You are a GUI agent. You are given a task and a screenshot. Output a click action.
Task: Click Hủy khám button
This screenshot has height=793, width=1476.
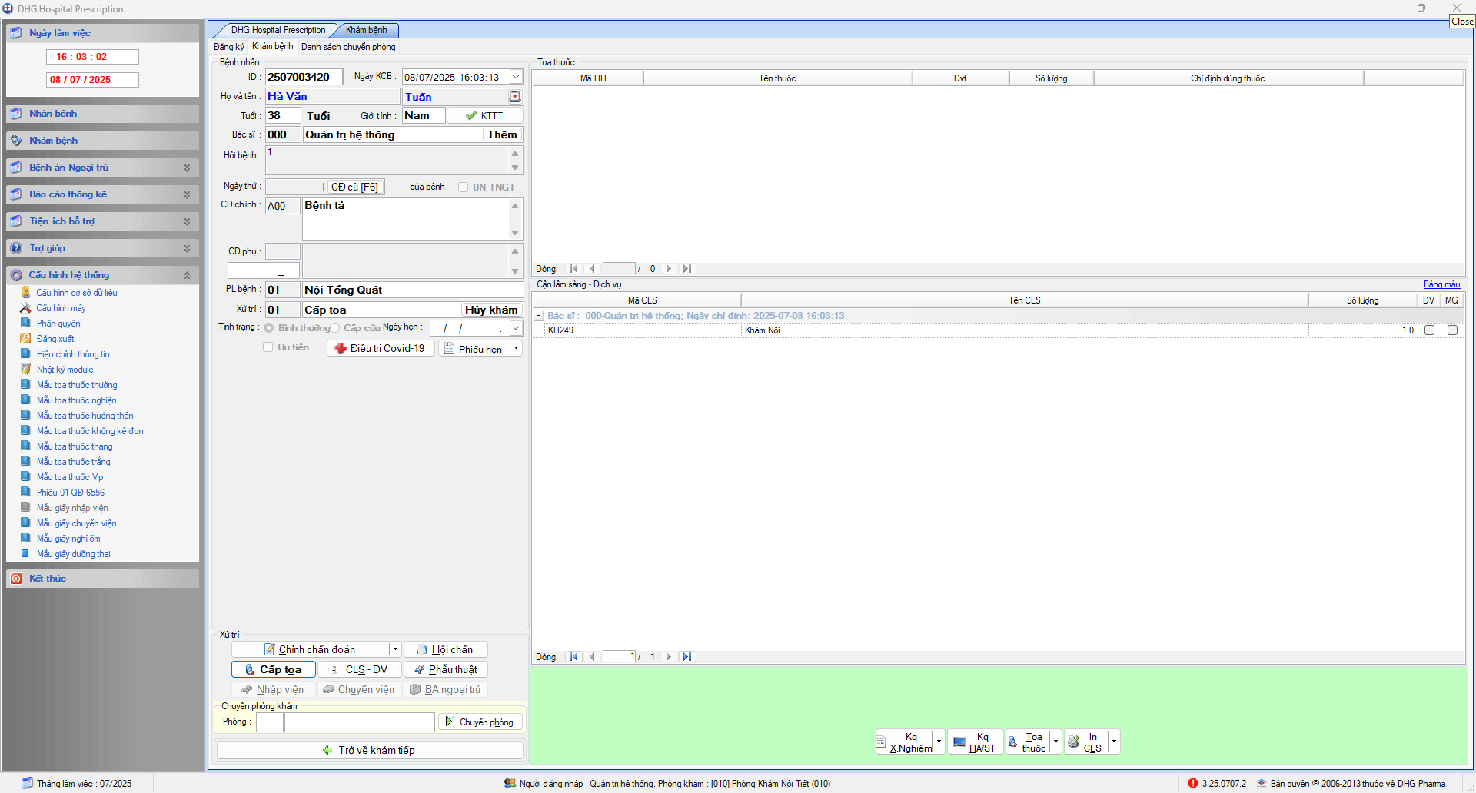(491, 310)
